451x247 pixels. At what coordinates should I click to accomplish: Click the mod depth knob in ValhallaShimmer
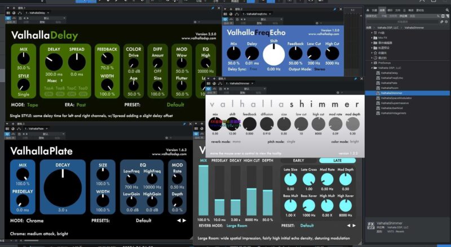(x=353, y=124)
